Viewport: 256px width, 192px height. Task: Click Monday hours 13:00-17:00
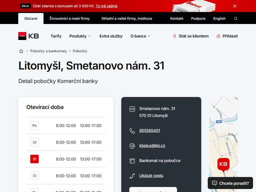coord(90,125)
